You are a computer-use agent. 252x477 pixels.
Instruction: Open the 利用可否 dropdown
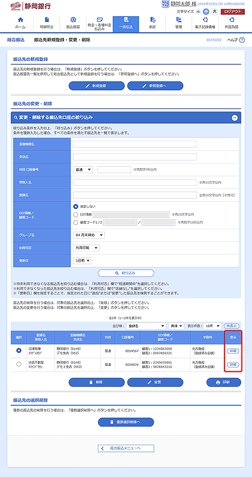(x=86, y=248)
